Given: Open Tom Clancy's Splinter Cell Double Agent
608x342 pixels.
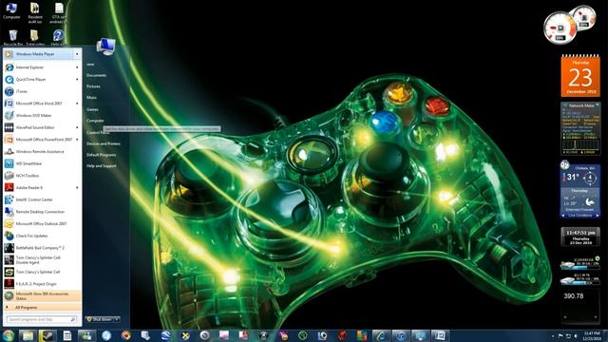Looking at the screenshot, I should click(42, 259).
